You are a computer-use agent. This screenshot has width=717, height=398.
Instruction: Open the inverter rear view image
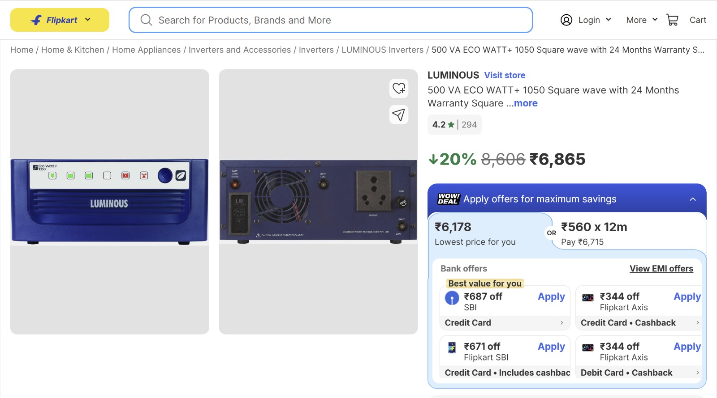pos(318,202)
